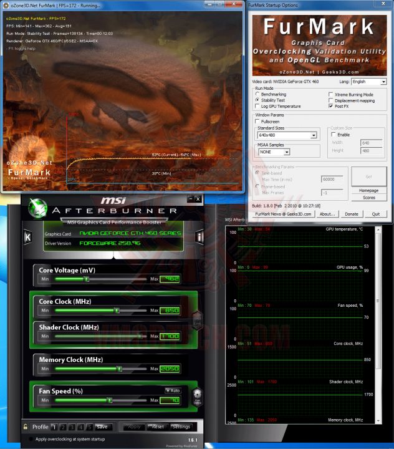Click monitoring graph scrollbar up arrow
Viewport: 394px width, 449px height.
click(378, 229)
